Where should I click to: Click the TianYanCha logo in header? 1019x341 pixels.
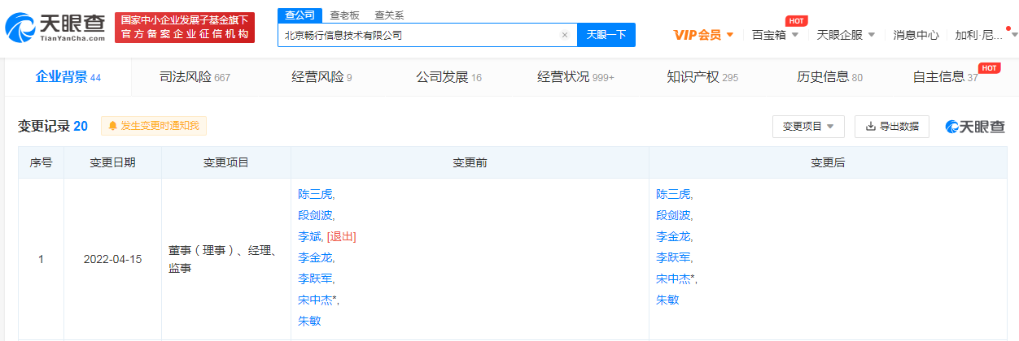55,28
